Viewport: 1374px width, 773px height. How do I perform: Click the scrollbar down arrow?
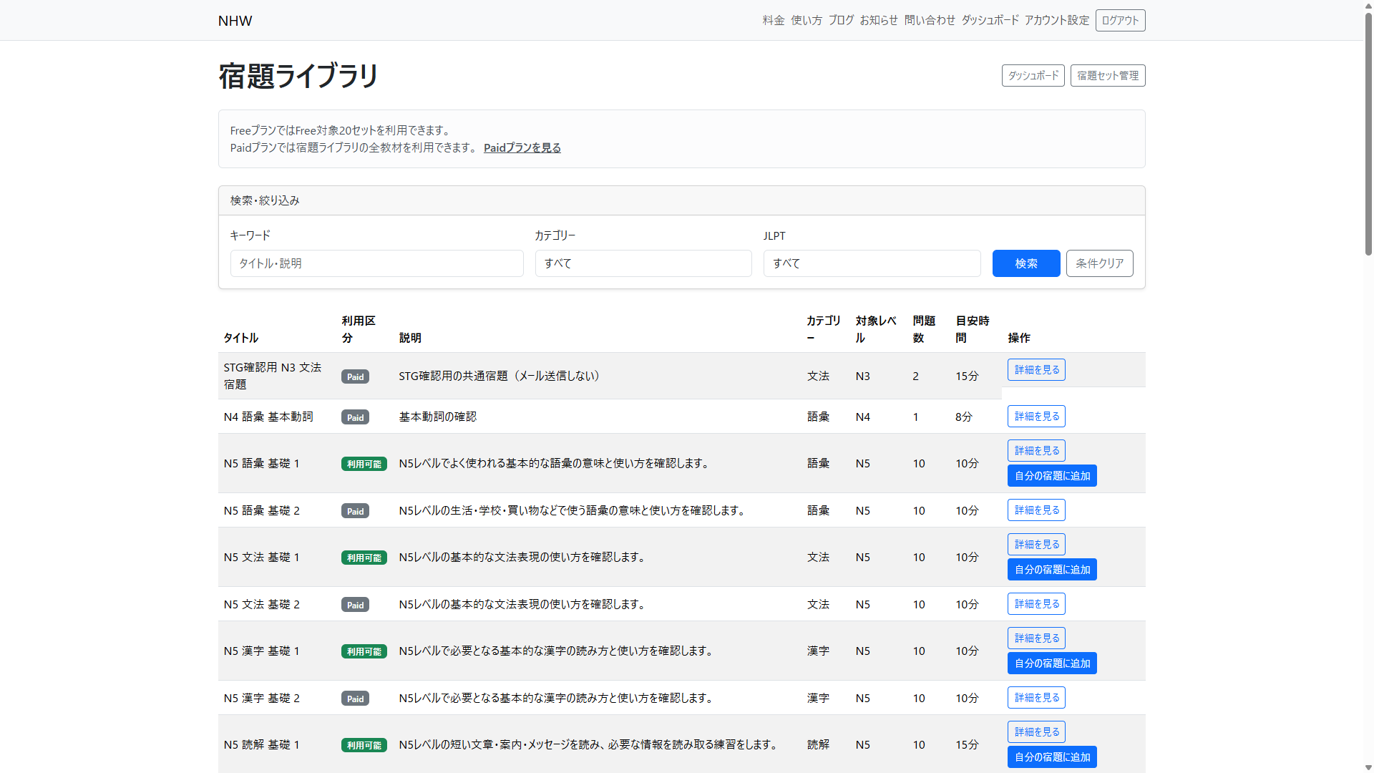tap(1368, 767)
